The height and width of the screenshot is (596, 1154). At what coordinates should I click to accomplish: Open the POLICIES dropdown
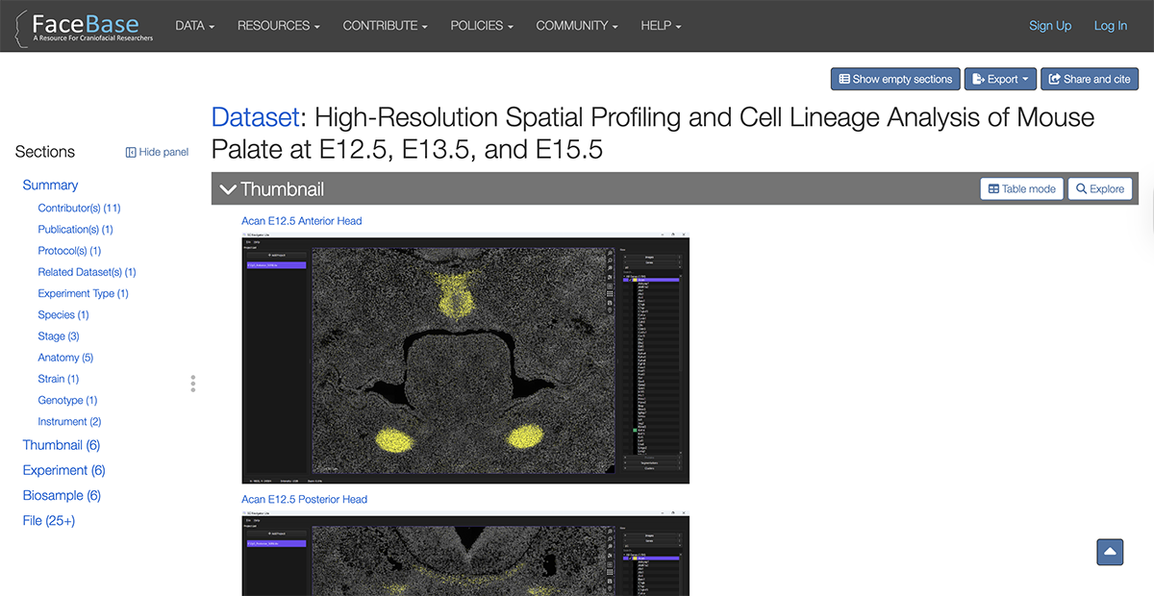tap(481, 26)
